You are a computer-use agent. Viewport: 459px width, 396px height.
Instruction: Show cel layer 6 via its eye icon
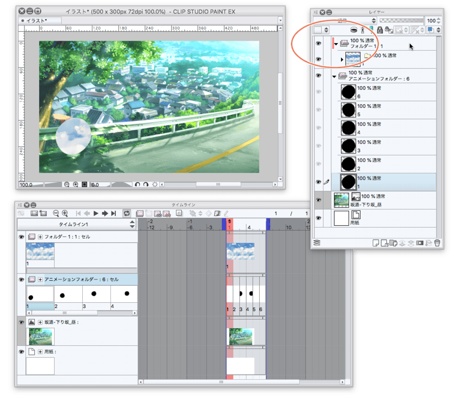click(x=318, y=92)
